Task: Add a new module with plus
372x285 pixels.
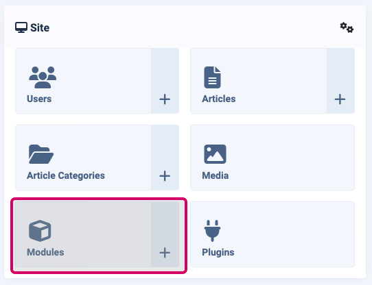Action: (x=165, y=253)
